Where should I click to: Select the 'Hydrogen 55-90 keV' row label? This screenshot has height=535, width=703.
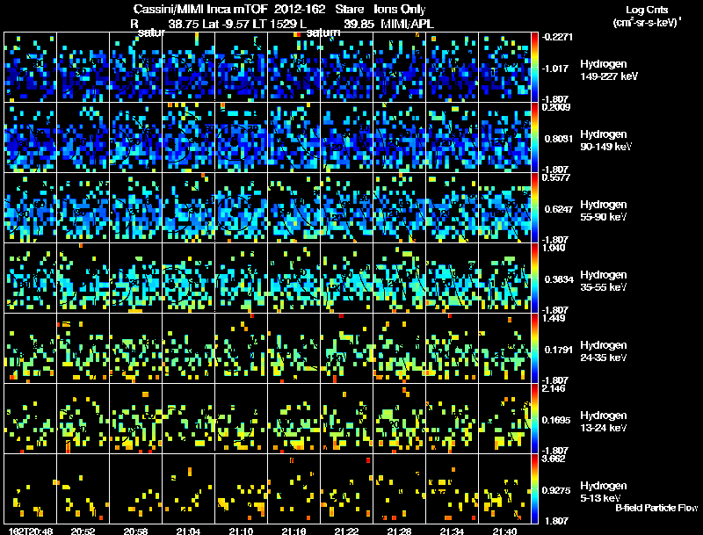point(604,211)
